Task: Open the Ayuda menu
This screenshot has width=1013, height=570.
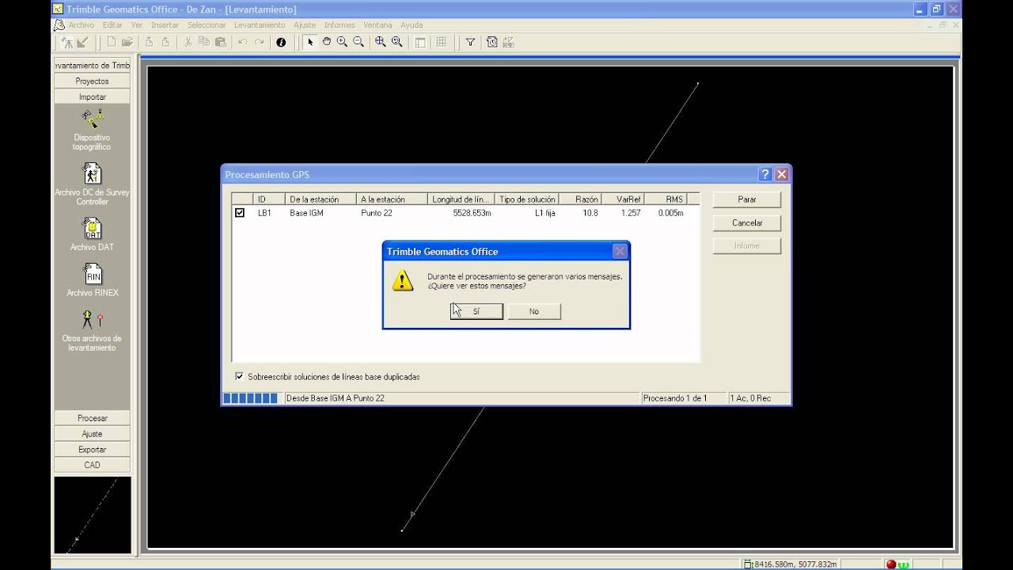Action: [412, 25]
